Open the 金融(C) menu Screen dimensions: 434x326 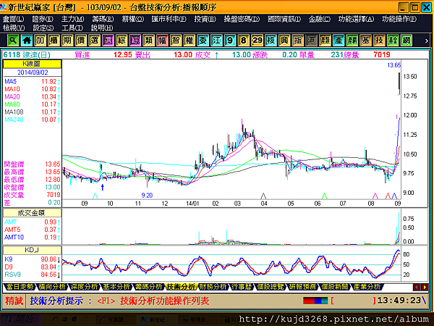pyautogui.click(x=320, y=19)
